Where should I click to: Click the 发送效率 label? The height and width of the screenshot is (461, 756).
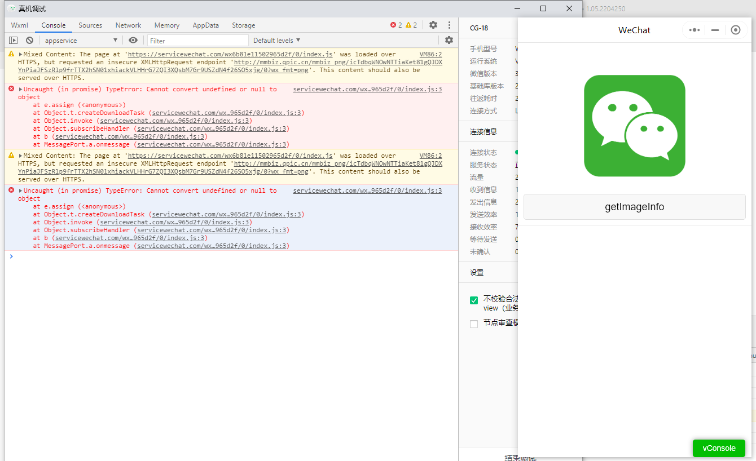[484, 215]
